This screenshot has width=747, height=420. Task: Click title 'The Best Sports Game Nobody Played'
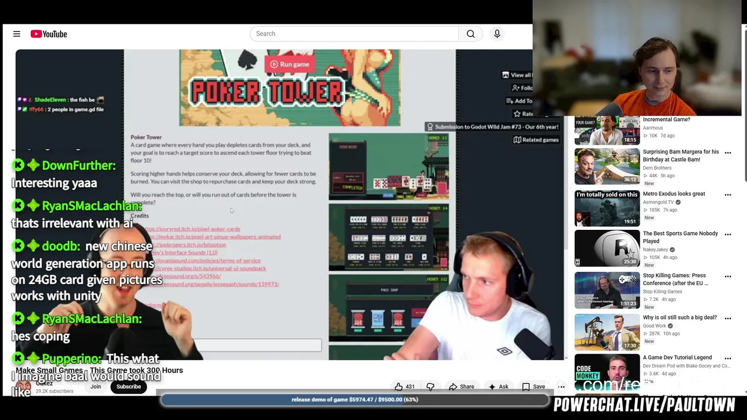click(680, 237)
